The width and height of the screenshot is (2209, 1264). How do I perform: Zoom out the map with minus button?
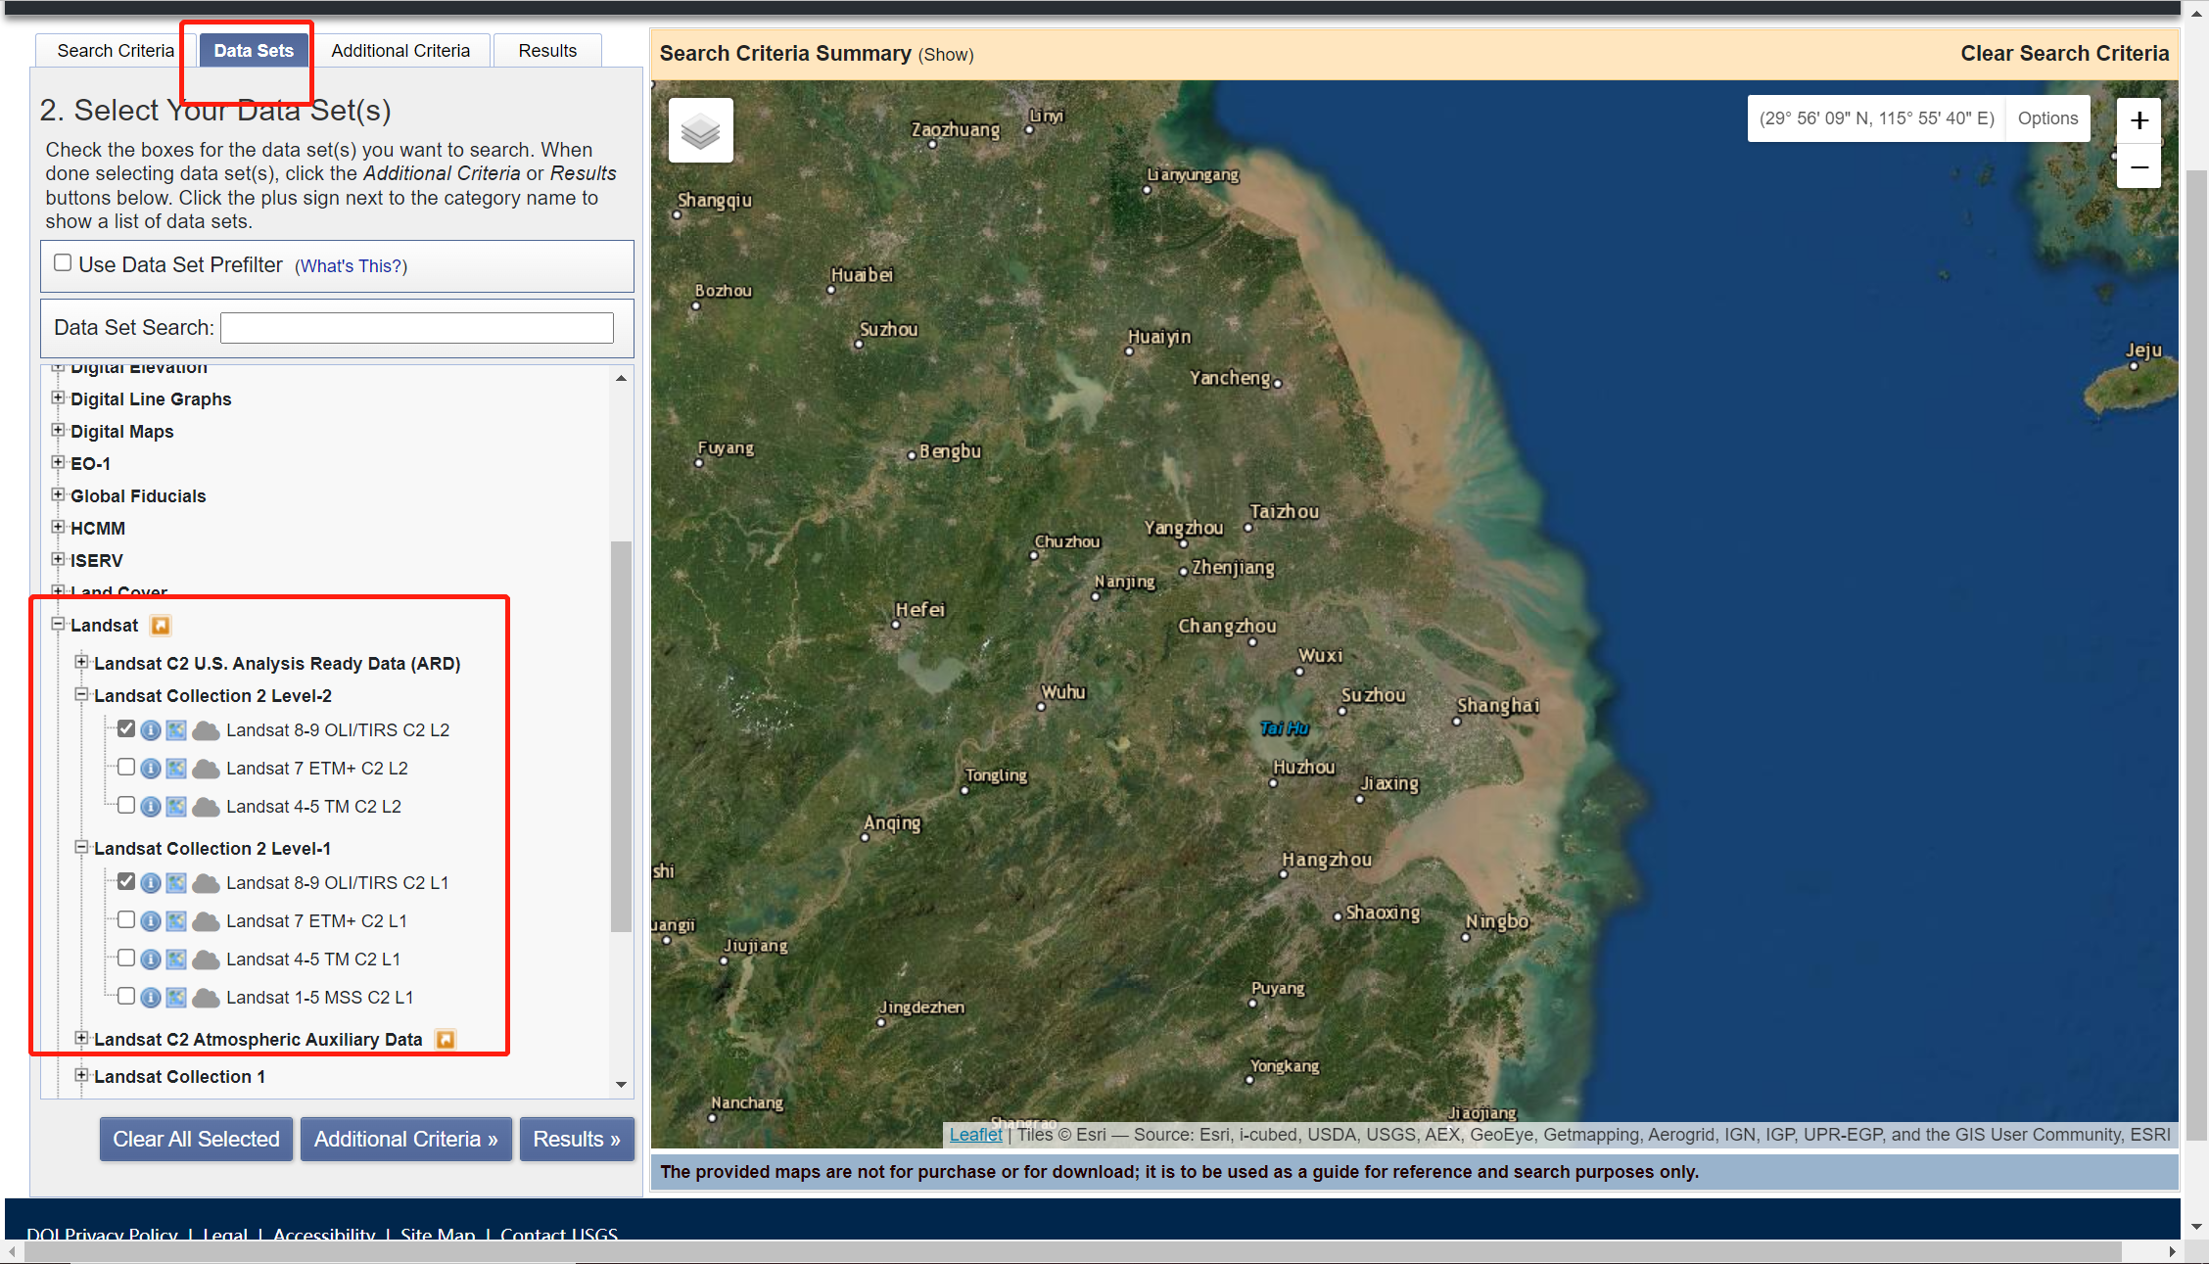(x=2138, y=167)
